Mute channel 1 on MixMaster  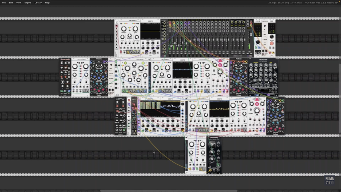[170, 52]
